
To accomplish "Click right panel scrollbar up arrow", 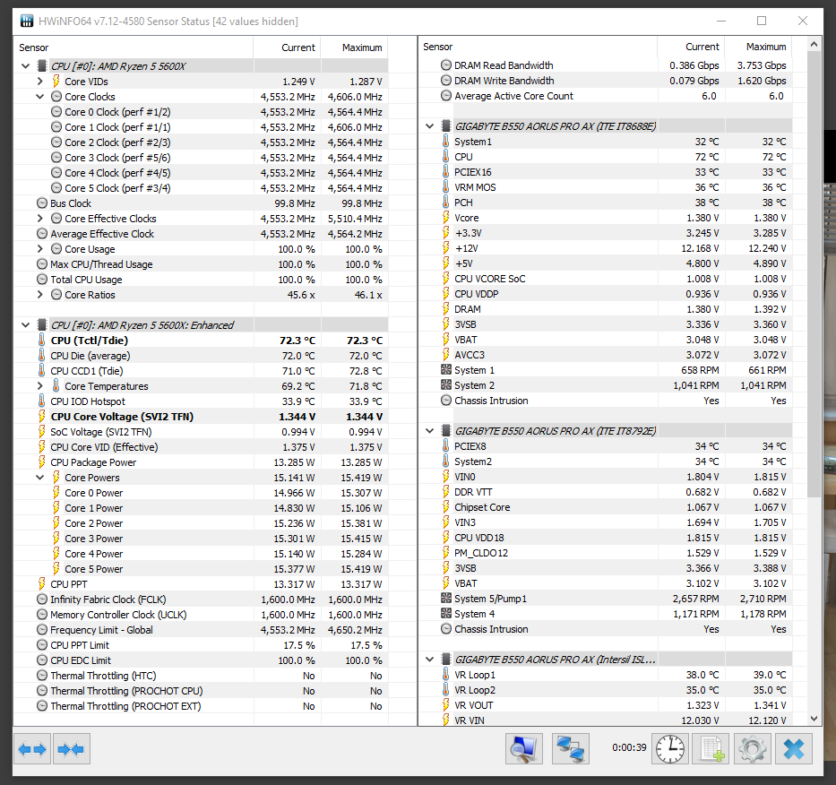I will (814, 44).
